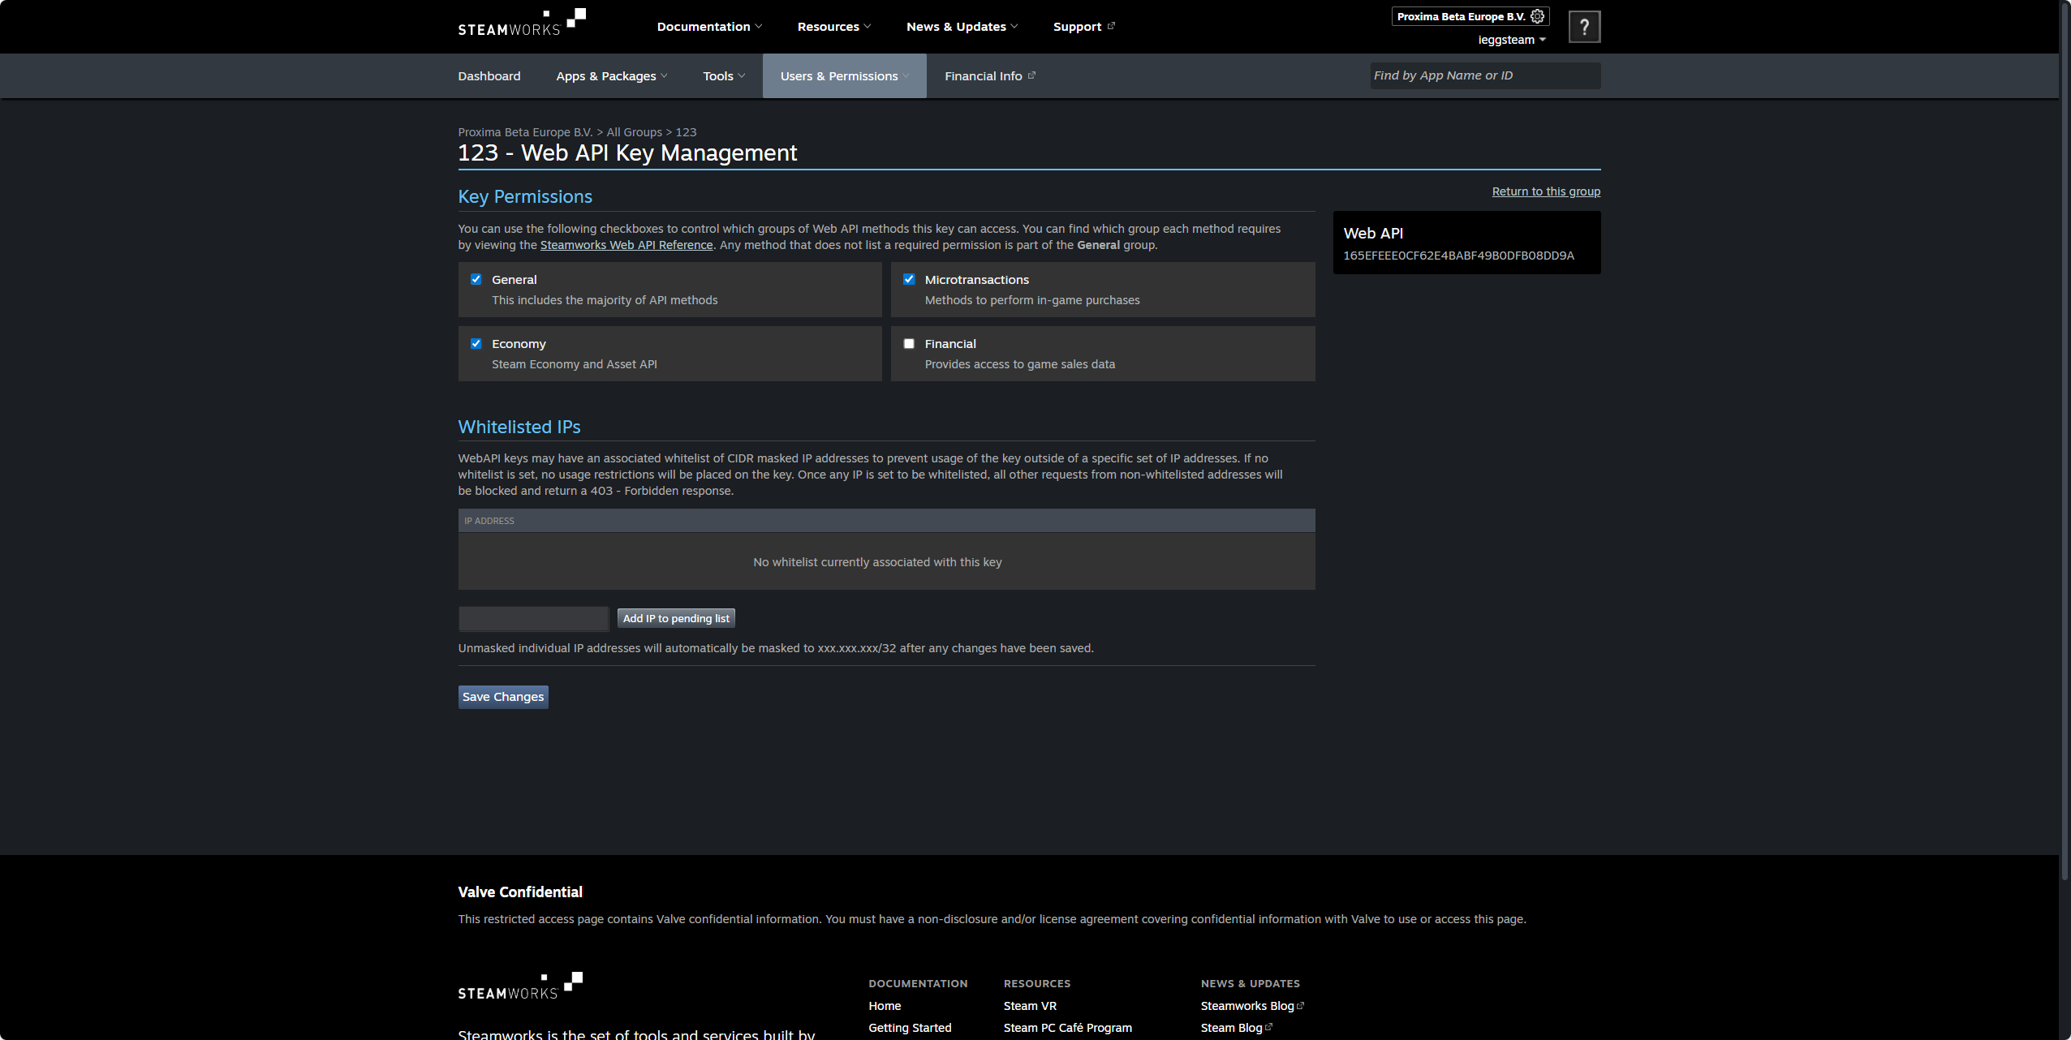Click Add IP to pending list
Screen dimensions: 2071x1040
676,618
